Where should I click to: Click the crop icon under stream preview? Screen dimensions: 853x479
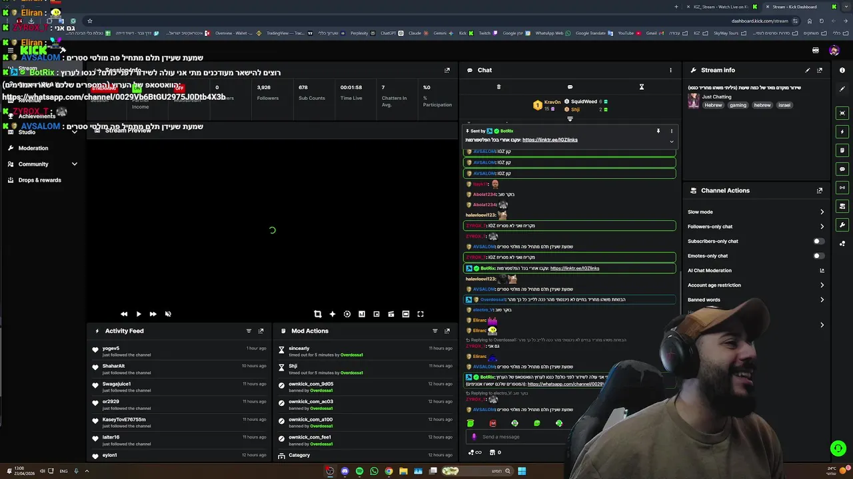pyautogui.click(x=317, y=314)
